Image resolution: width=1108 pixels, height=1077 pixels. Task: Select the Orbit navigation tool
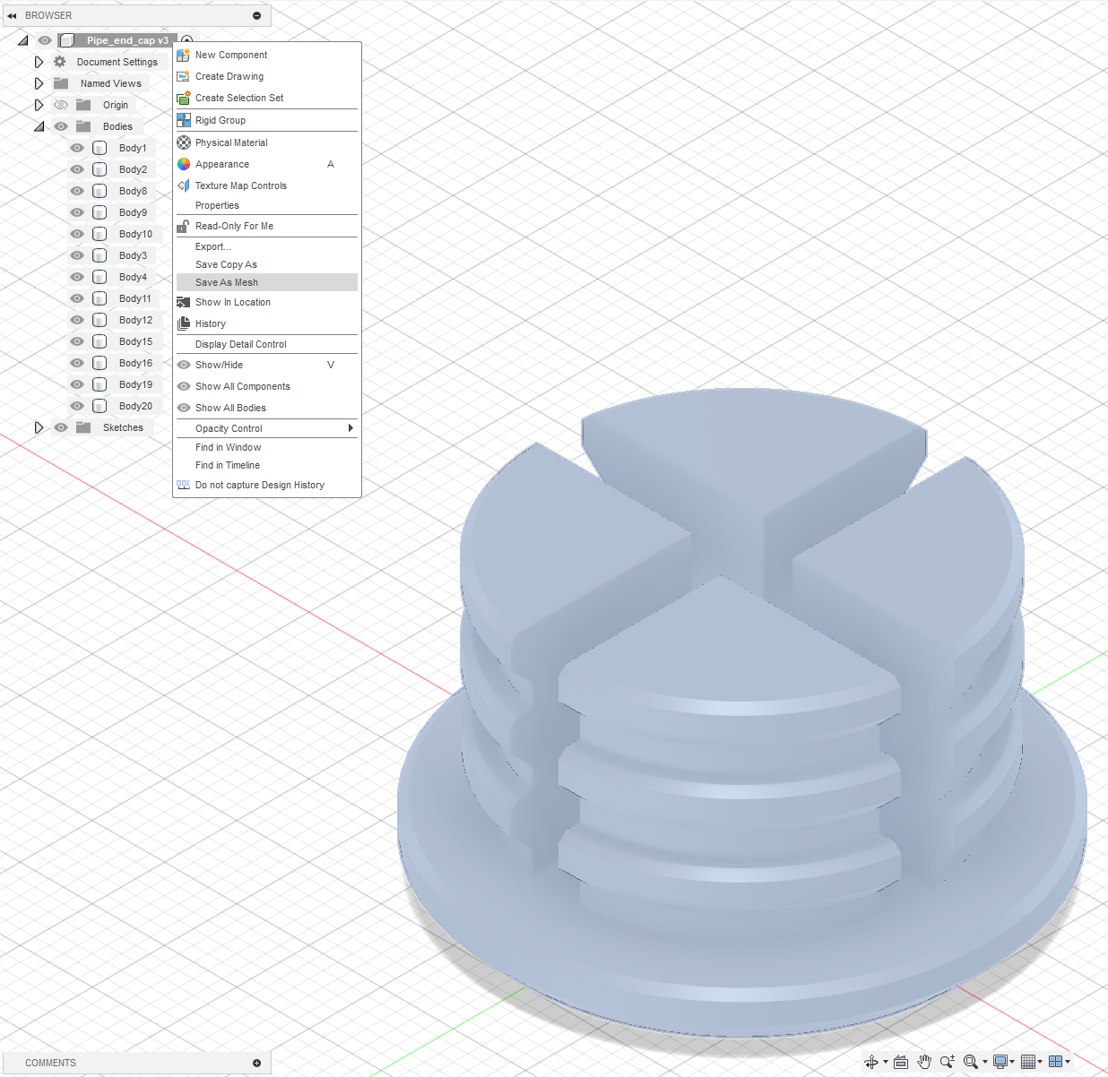871,1062
